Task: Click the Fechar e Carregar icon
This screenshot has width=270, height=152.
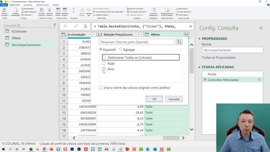Action: 4,10
